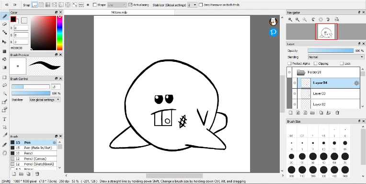Select the Fill shape tool

pyautogui.click(x=4, y=51)
